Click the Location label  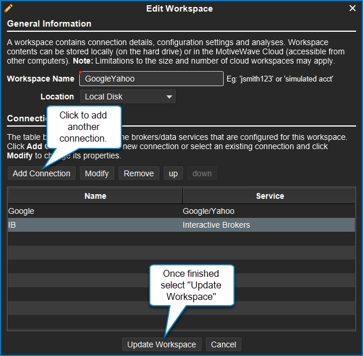[57, 97]
